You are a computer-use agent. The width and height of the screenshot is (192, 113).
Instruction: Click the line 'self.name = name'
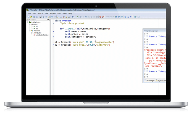(x=75, y=31)
